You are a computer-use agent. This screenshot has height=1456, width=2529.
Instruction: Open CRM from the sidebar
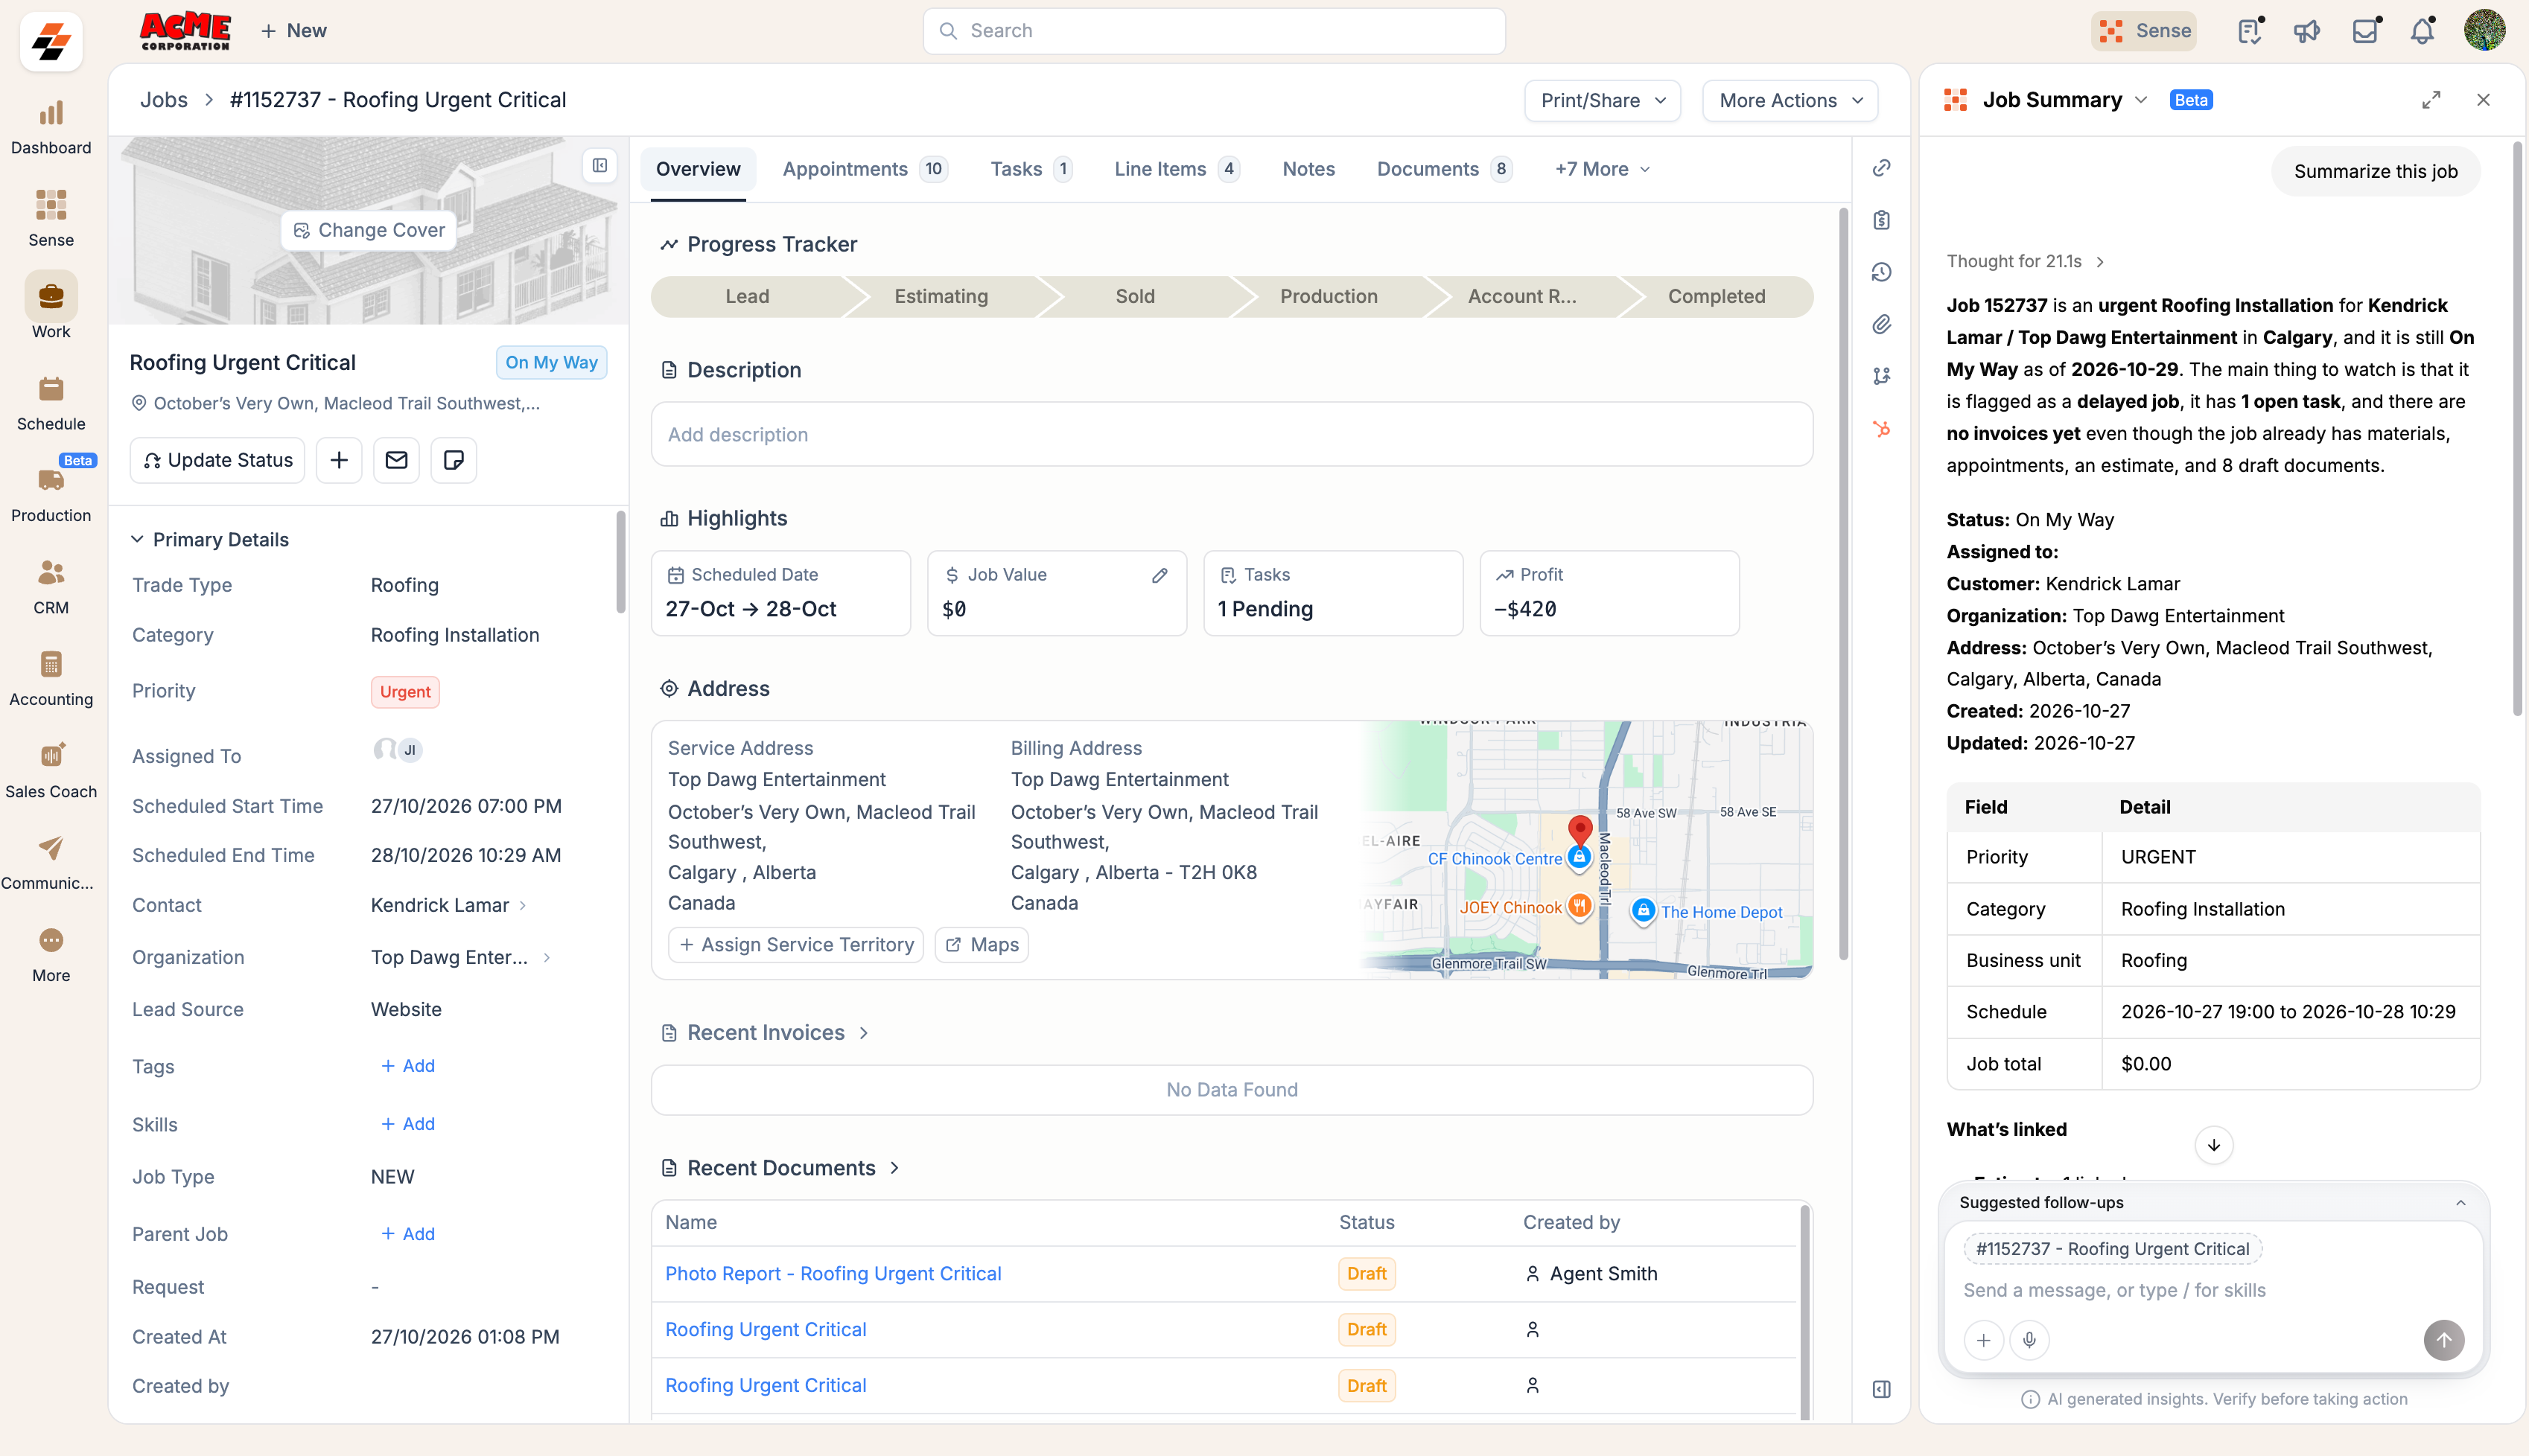(51, 587)
